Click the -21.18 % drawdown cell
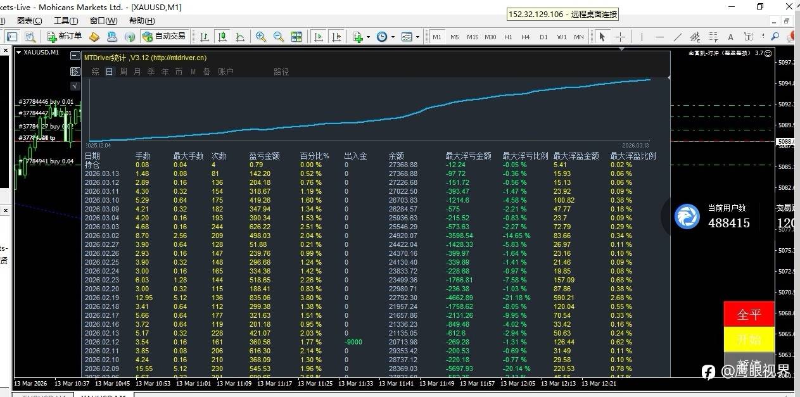 (518, 298)
